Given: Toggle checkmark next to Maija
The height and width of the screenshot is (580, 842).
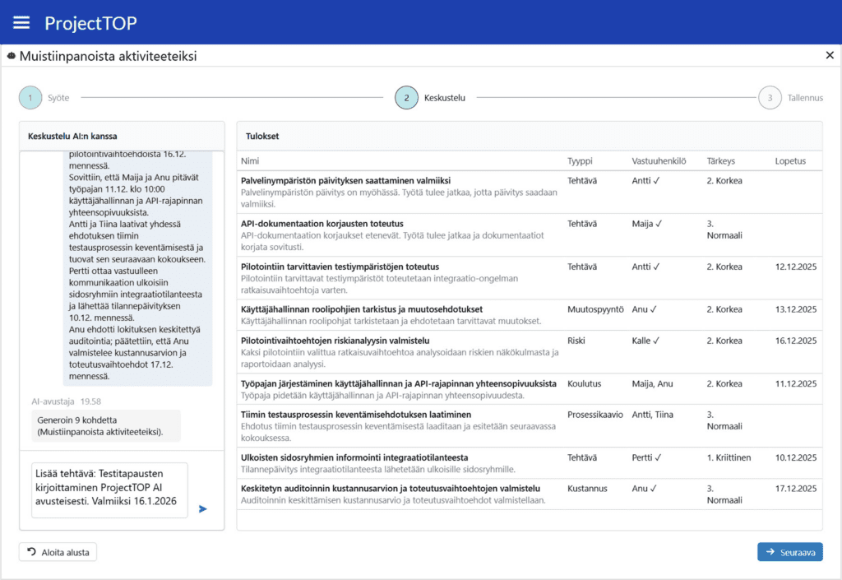Looking at the screenshot, I should [x=658, y=224].
